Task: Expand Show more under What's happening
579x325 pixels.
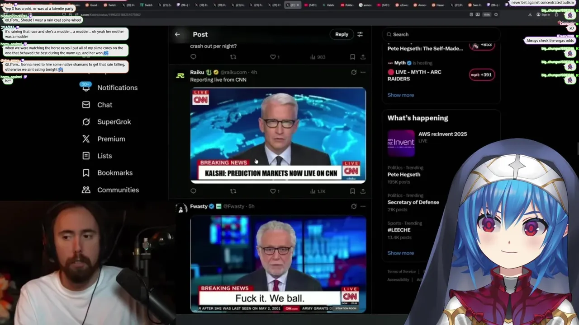Action: coord(400,253)
